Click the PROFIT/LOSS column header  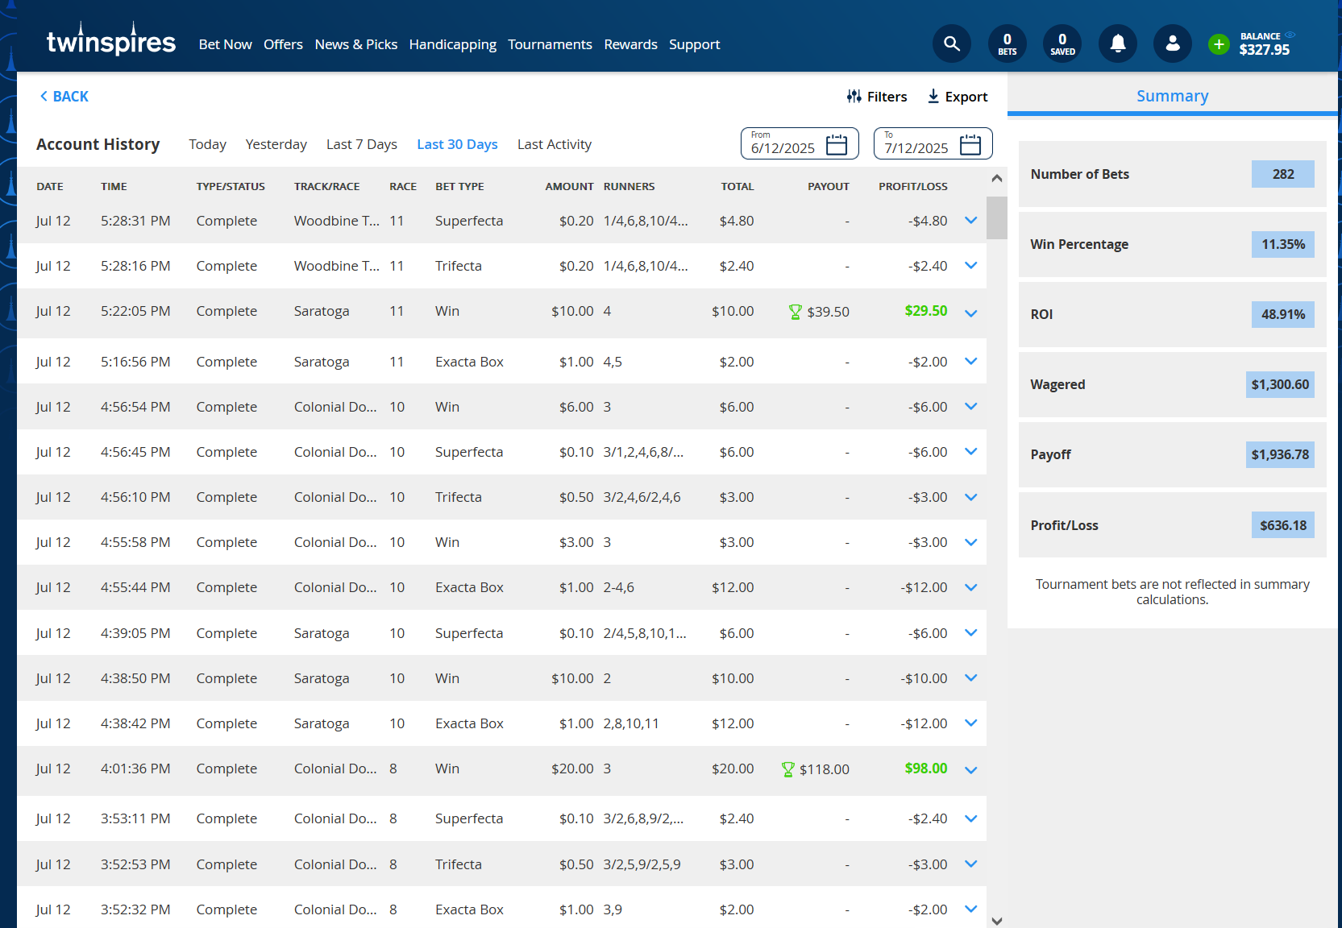[912, 186]
